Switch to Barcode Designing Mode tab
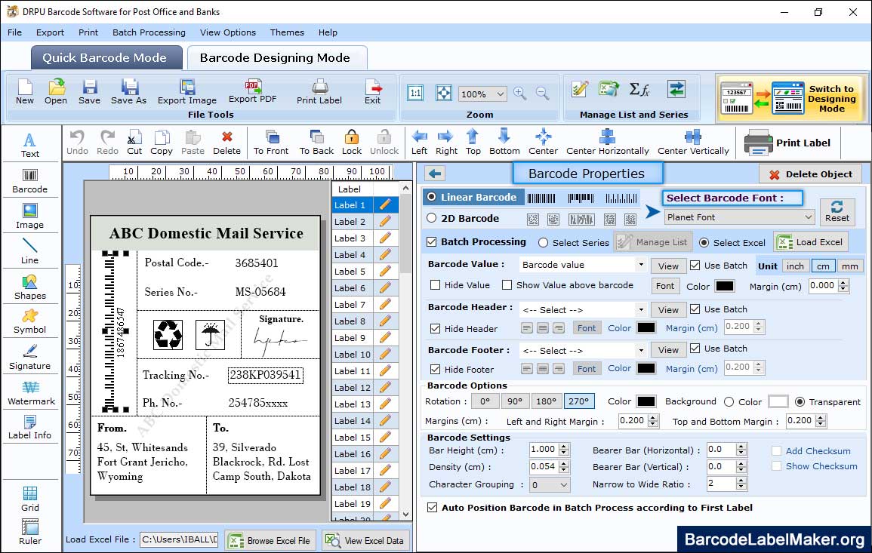The width and height of the screenshot is (872, 553). pos(276,58)
